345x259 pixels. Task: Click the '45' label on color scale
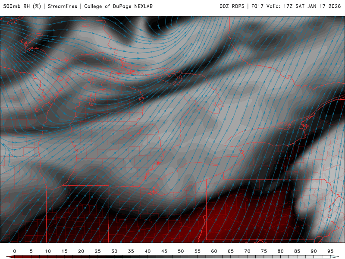coord(164,251)
